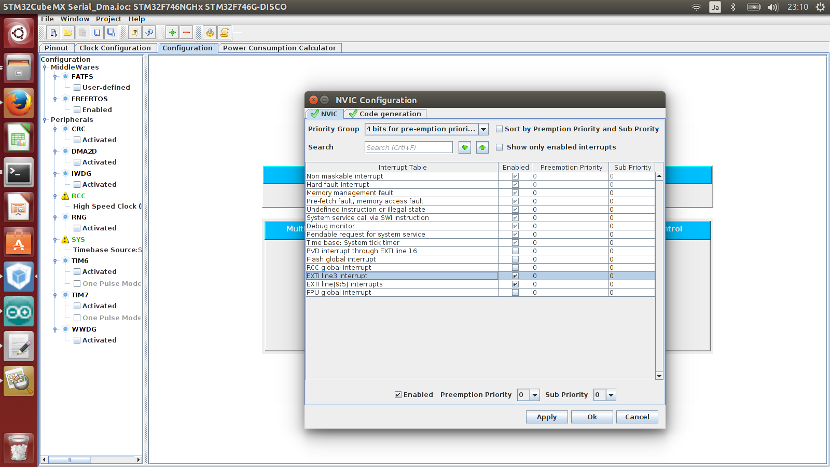830x467 pixels.
Task: Open the Priority Group dropdown
Action: (x=483, y=129)
